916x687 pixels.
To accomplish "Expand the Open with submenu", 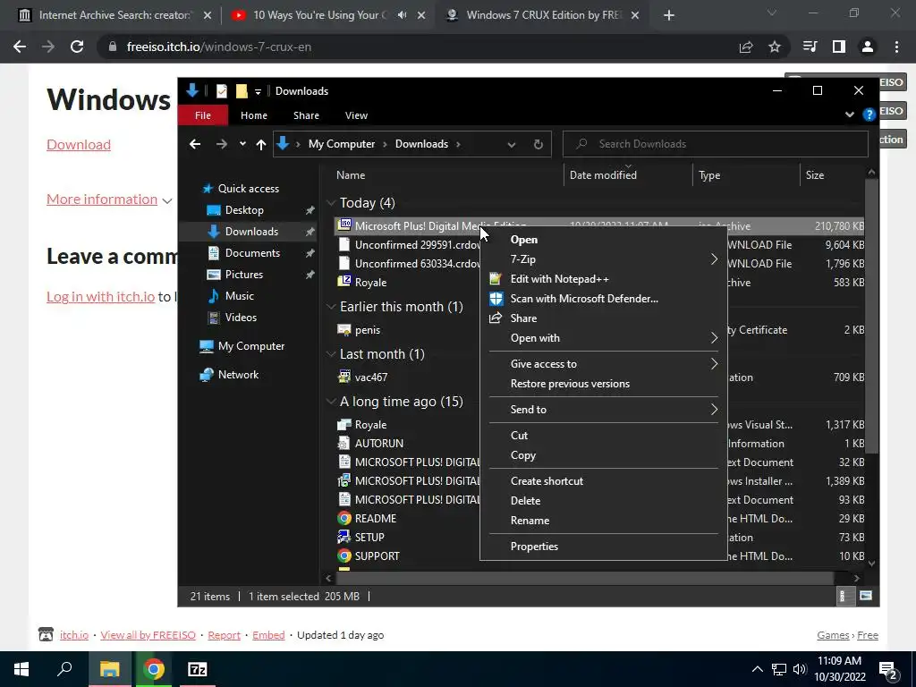I will click(x=714, y=337).
